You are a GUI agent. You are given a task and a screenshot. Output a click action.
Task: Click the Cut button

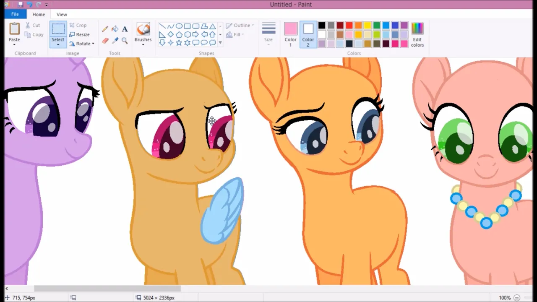33,26
